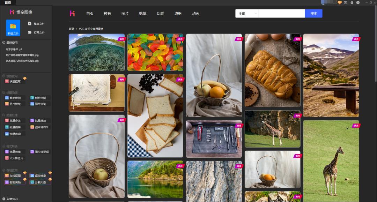Select the colorful gummy worms thumbnail
This screenshot has width=377, height=202.
155,52
